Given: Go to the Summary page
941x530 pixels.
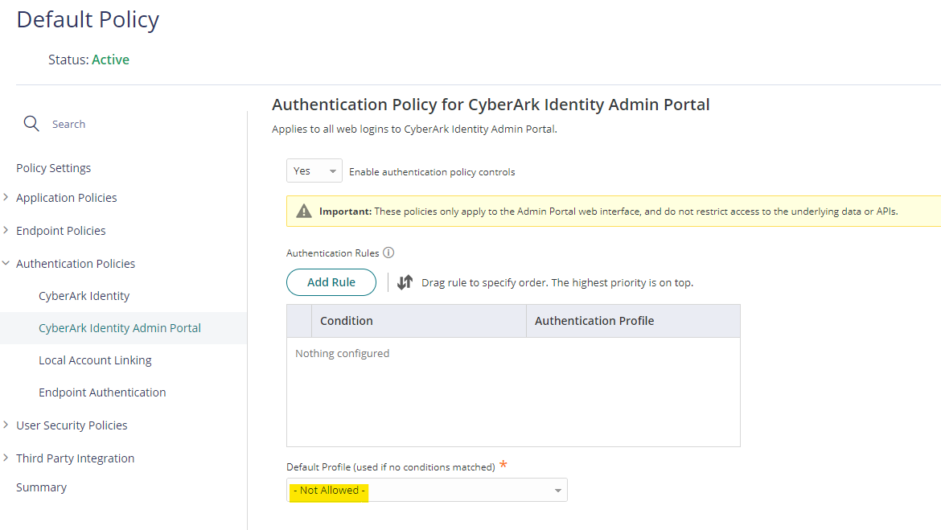Looking at the screenshot, I should click(x=41, y=487).
